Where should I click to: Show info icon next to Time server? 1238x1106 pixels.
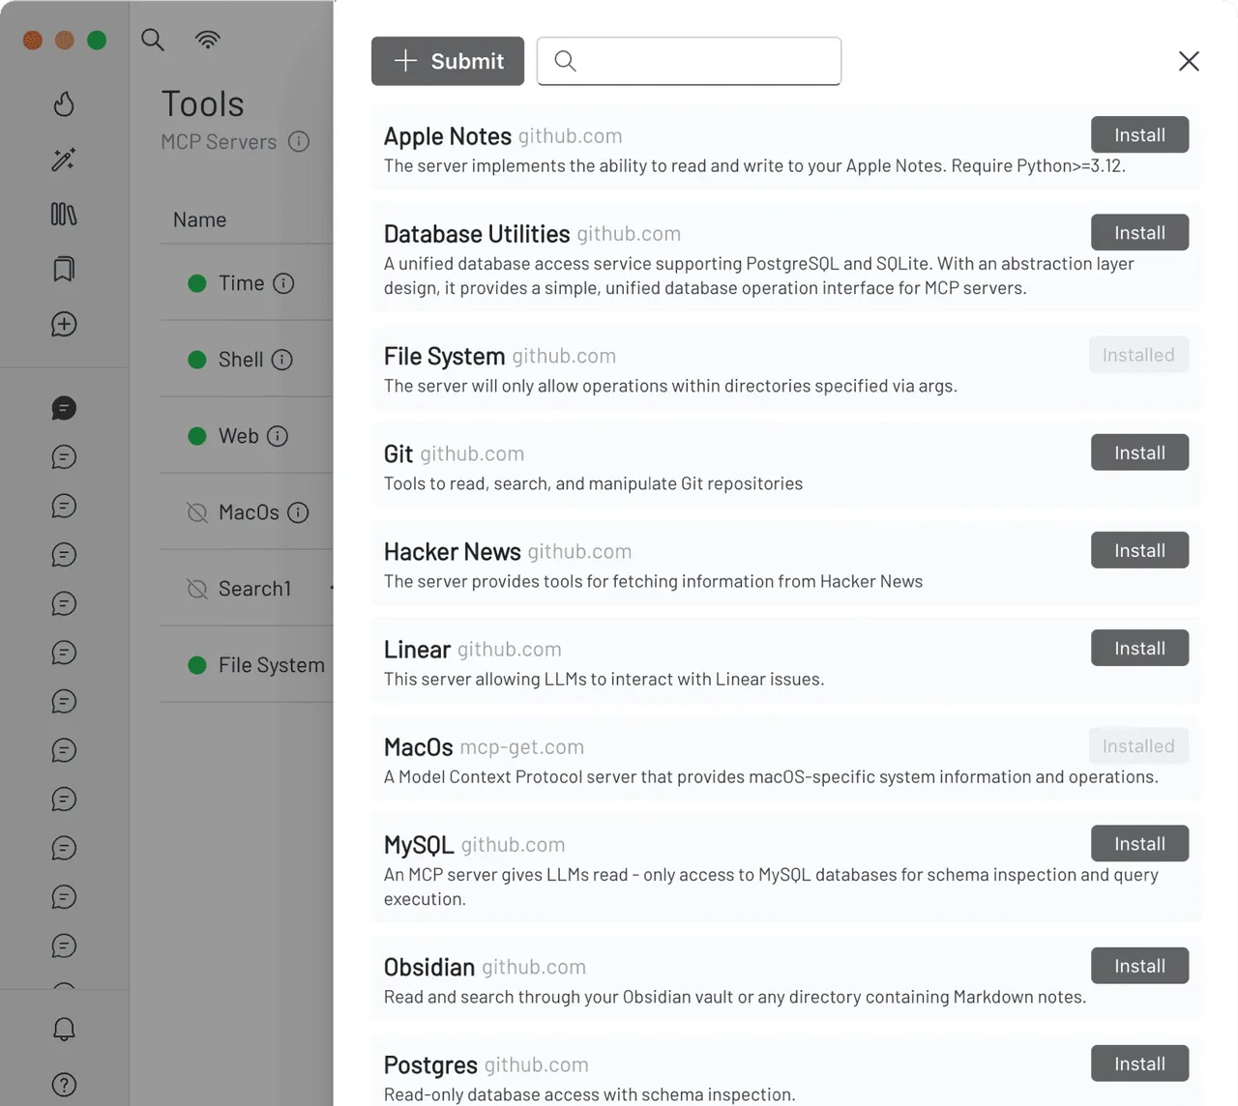pos(283,283)
